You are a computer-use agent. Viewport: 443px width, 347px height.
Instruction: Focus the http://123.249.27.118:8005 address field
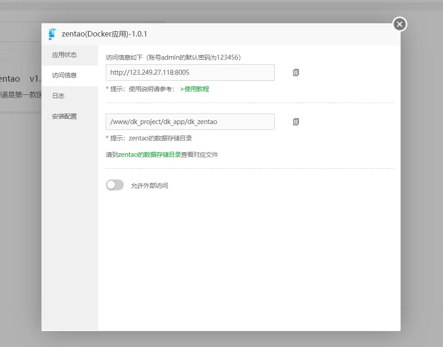coord(190,73)
